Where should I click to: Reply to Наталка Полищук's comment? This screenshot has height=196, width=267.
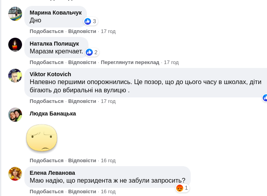coord(82,62)
